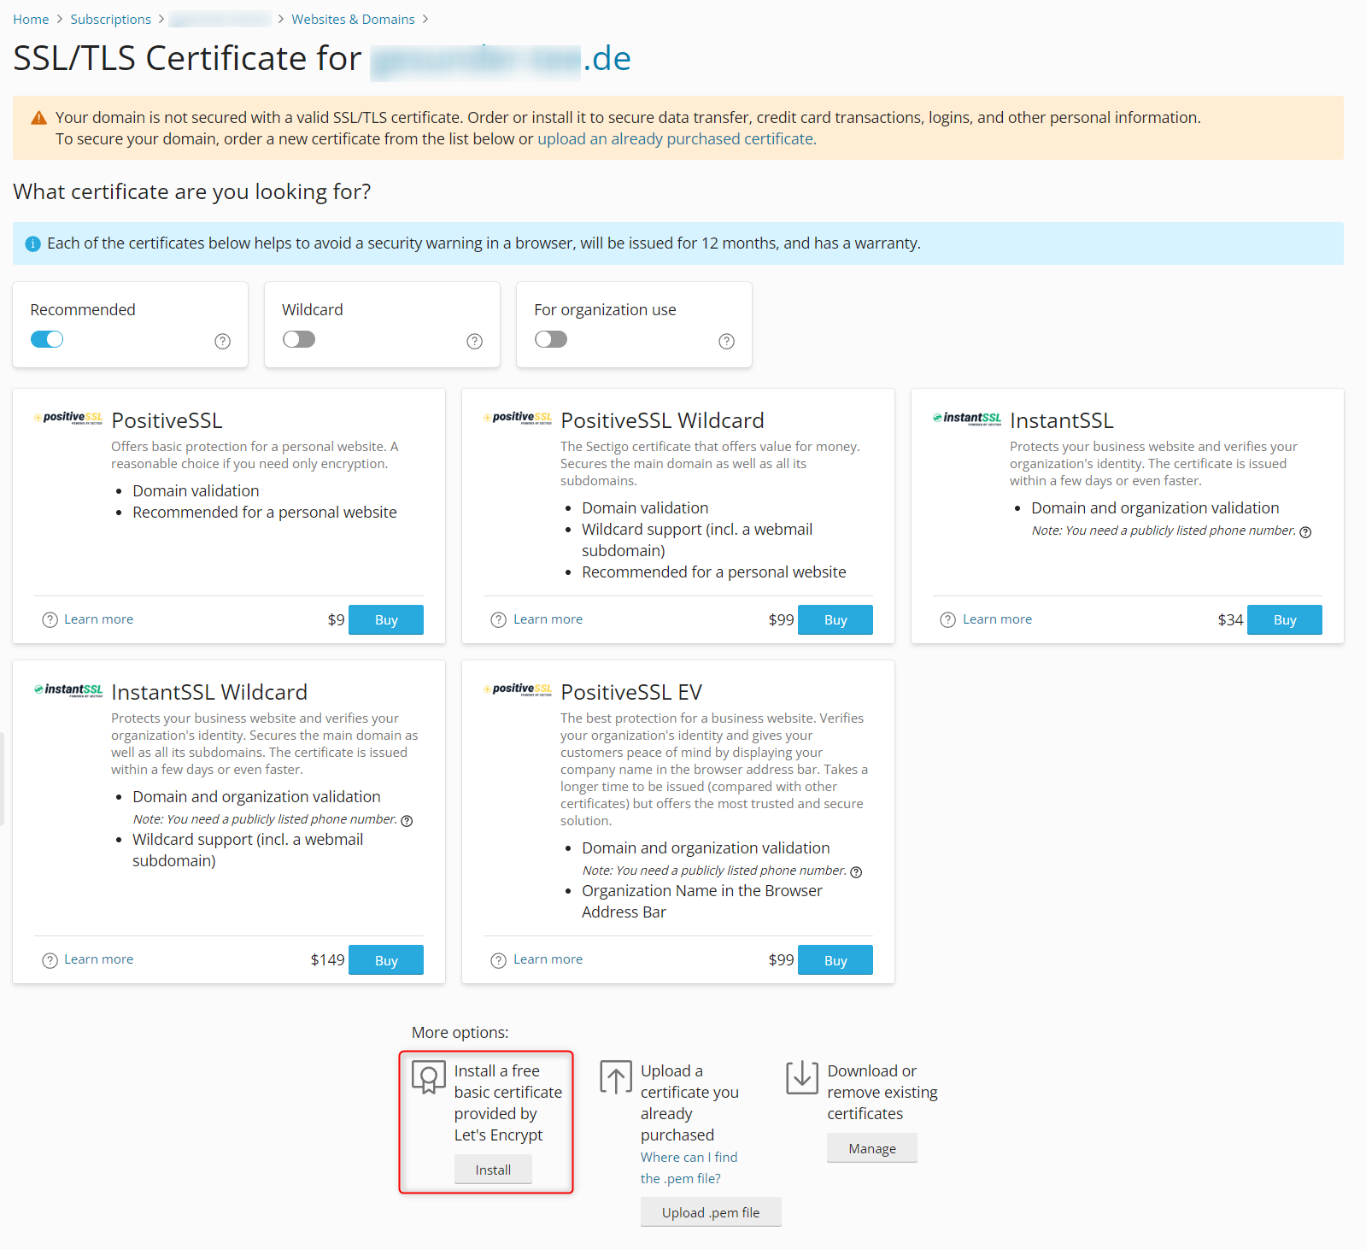Disable the Recommended toggle switch
1366x1249 pixels.
(47, 339)
